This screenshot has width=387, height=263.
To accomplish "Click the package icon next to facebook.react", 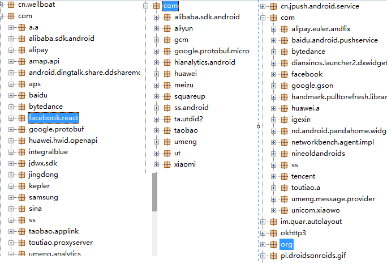I will [22, 118].
